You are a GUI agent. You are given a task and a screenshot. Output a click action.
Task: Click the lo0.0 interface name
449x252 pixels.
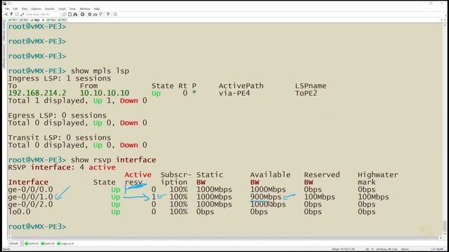tap(19, 211)
